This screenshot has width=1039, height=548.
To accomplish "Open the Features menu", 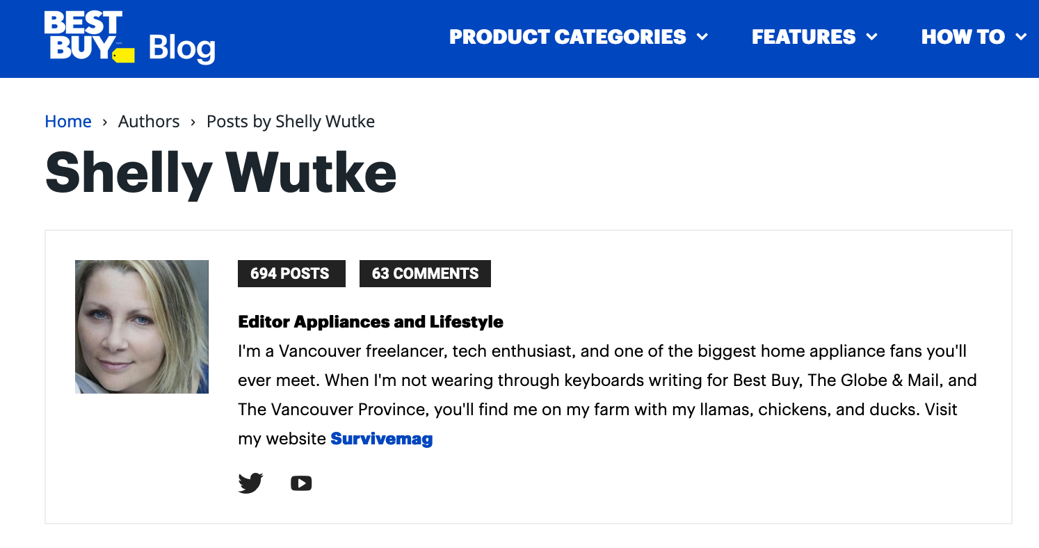I will coord(803,37).
